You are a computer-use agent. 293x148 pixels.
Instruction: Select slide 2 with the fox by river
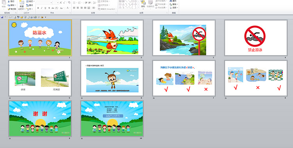[112, 38]
